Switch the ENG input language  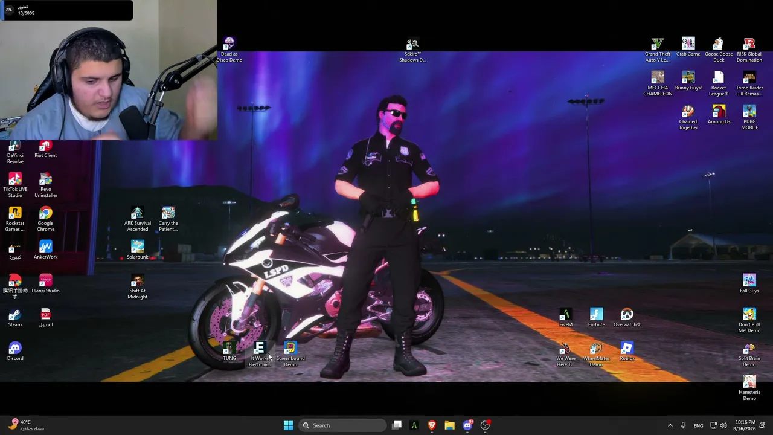(x=698, y=425)
